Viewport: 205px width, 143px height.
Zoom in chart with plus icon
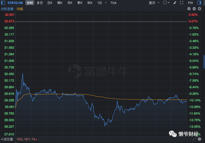[x=199, y=9]
